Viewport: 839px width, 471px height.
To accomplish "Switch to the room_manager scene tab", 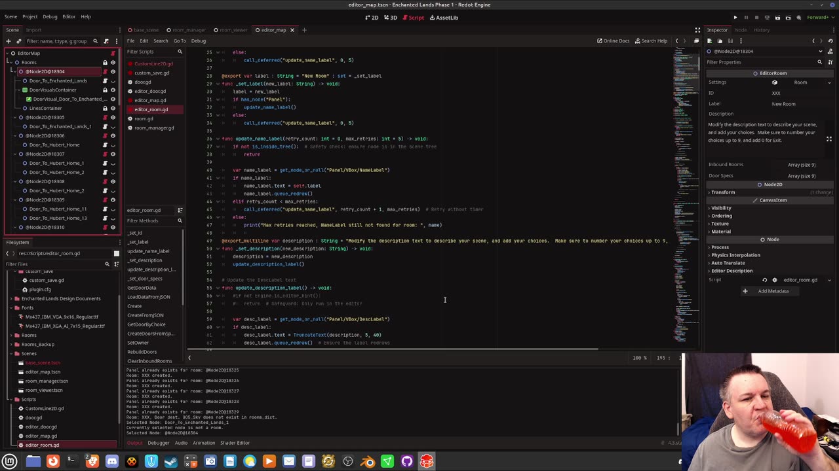I will (x=187, y=30).
